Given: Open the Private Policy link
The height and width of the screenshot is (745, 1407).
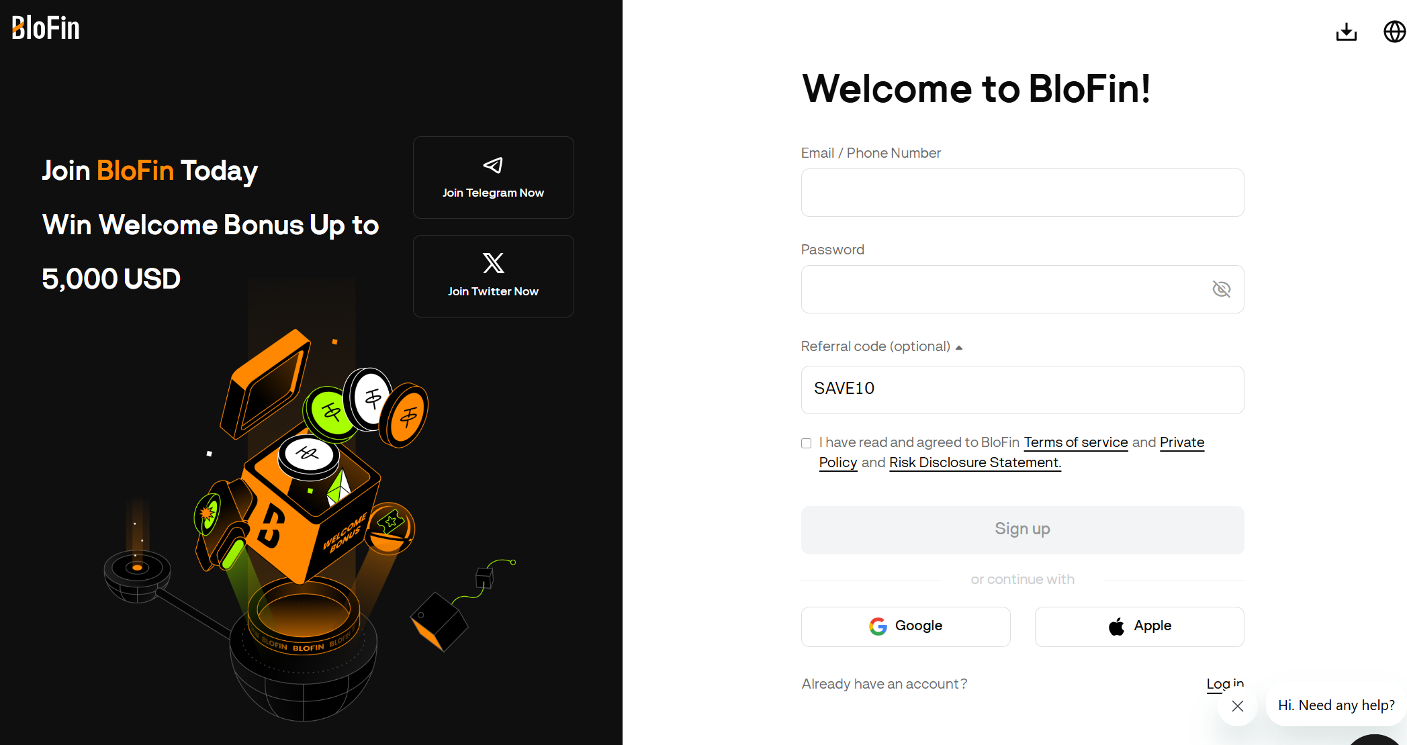Looking at the screenshot, I should [x=1181, y=442].
